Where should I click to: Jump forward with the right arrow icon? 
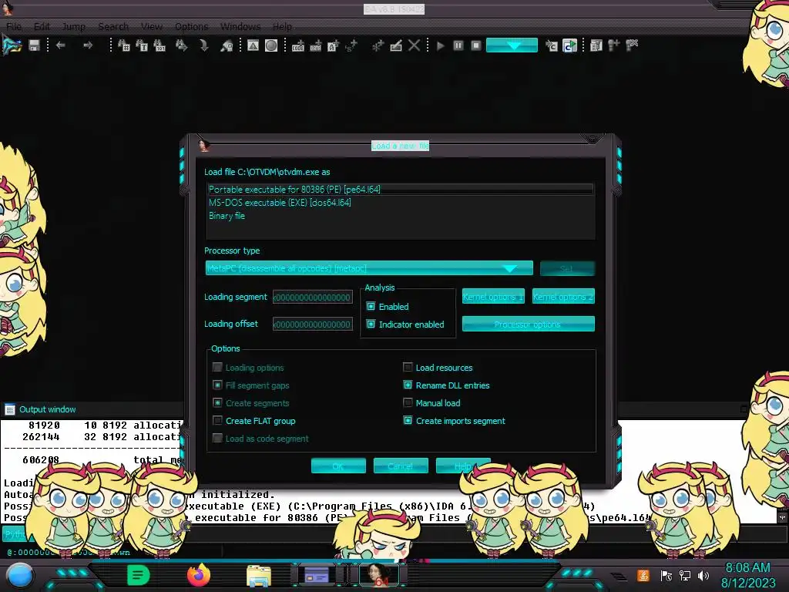tap(88, 45)
